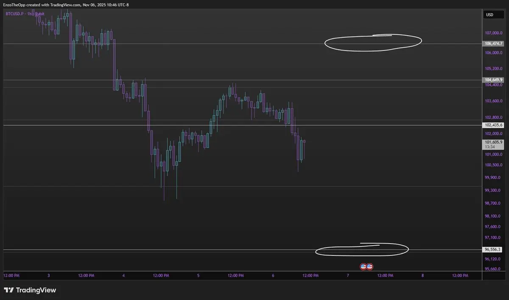The image size is (509, 300).
Task: Click the 105,200.0 price axis value
Action: pyautogui.click(x=494, y=68)
